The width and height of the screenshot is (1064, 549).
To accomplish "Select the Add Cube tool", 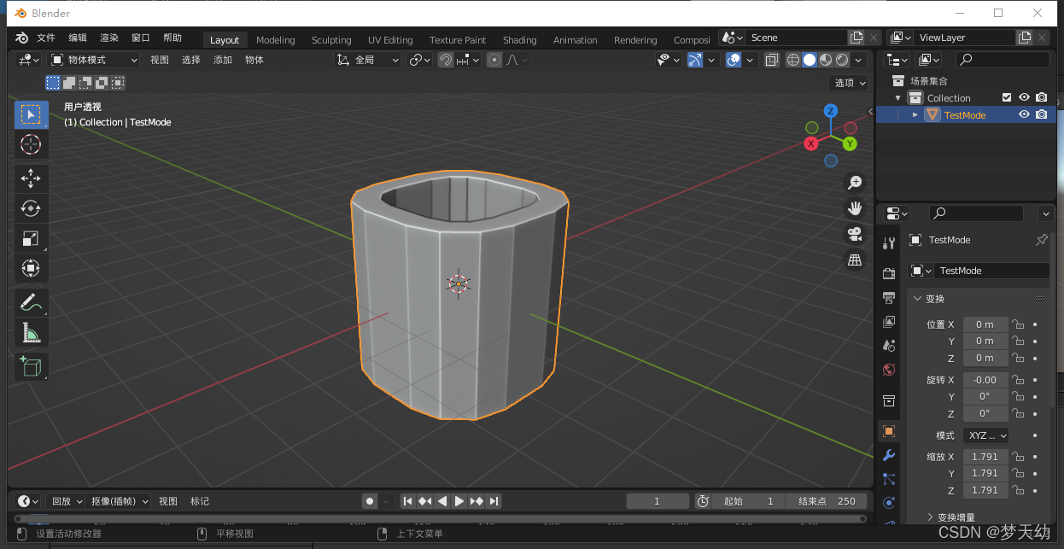I will tap(31, 366).
